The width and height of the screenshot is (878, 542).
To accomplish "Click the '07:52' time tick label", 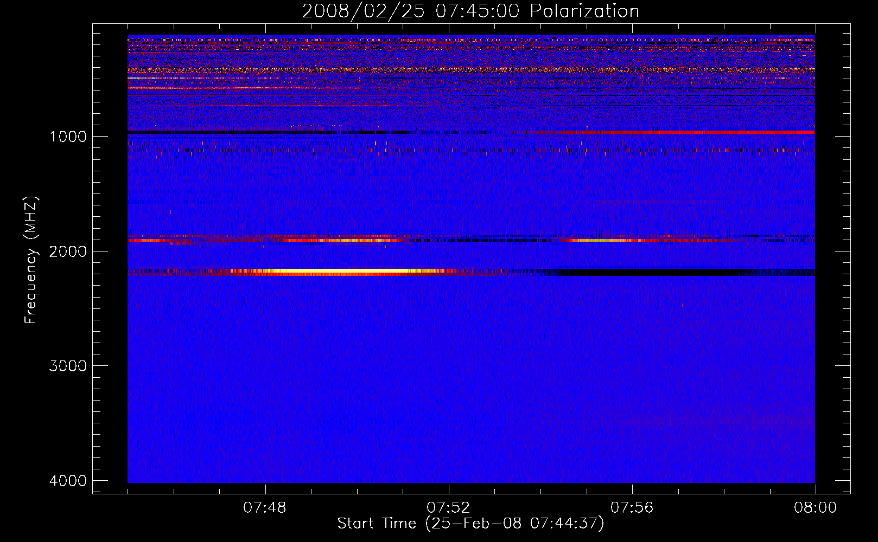I will coord(448,508).
